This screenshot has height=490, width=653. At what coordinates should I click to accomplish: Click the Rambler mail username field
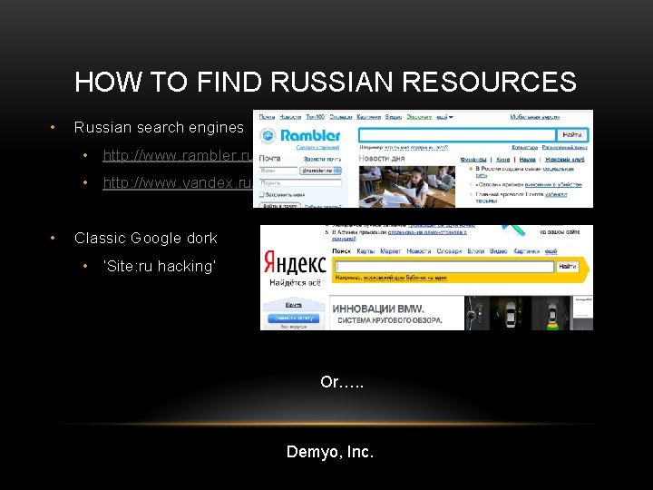pyautogui.click(x=278, y=171)
